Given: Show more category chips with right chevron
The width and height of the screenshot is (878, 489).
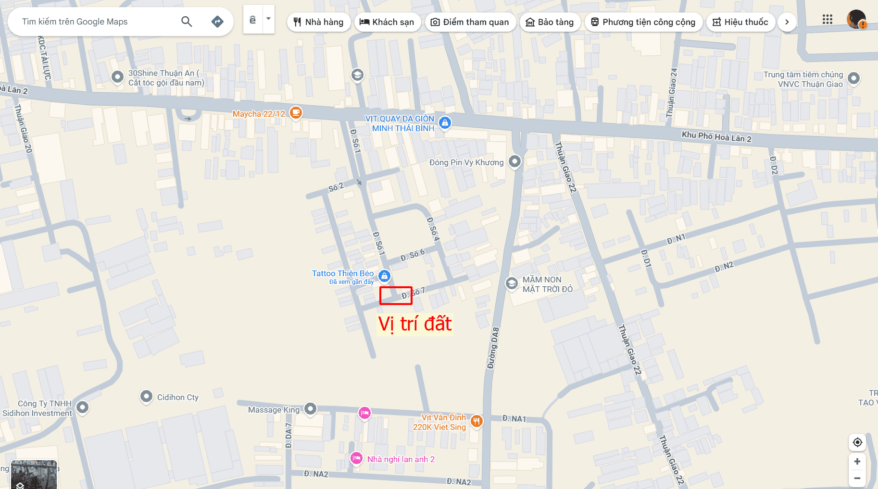Looking at the screenshot, I should pyautogui.click(x=787, y=22).
